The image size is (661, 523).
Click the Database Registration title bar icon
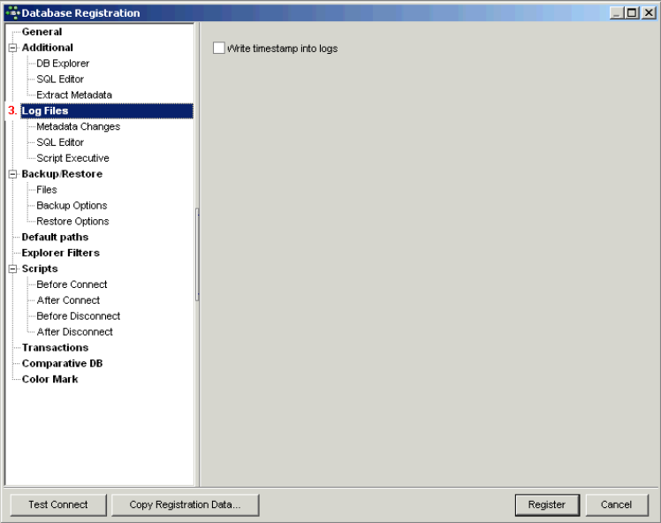point(11,12)
